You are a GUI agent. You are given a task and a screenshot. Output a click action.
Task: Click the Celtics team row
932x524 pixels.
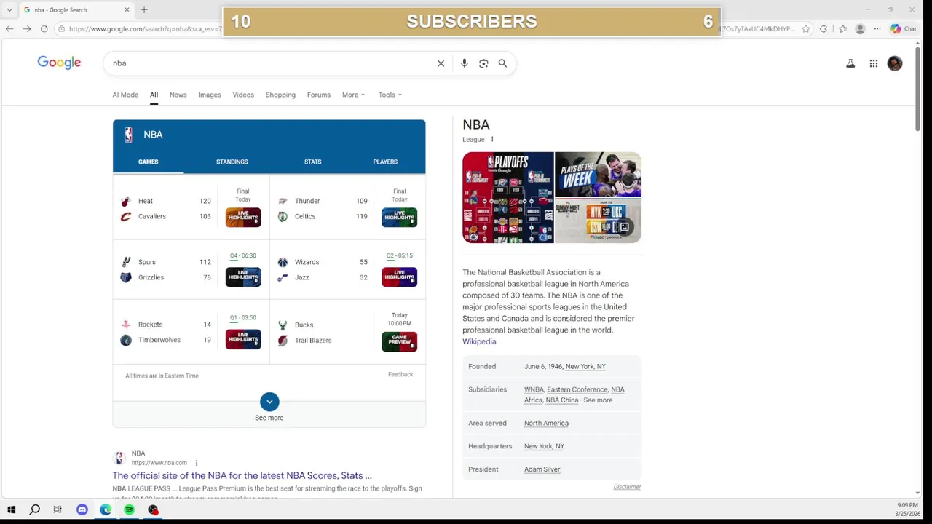coord(323,216)
